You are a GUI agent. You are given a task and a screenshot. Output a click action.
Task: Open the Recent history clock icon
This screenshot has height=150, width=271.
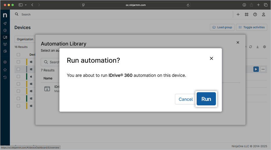pyautogui.click(x=5, y=78)
